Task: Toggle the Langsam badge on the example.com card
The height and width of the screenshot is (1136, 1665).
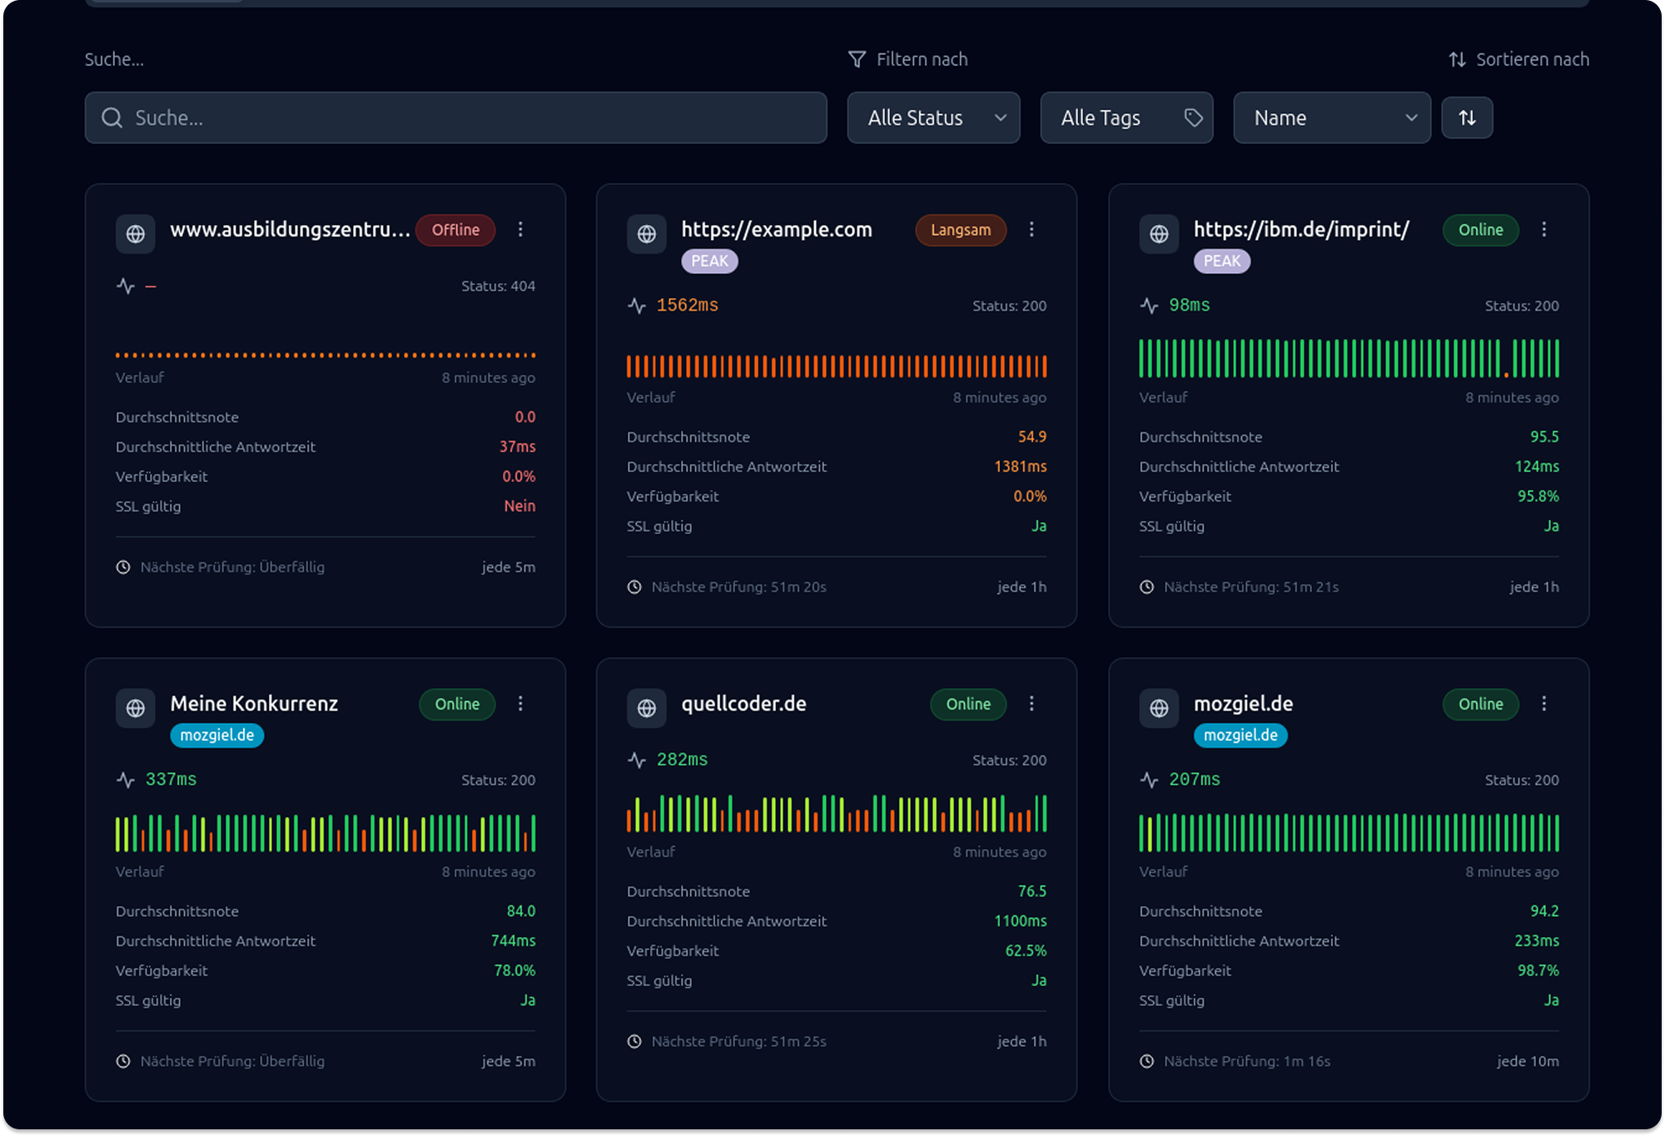Action: point(960,230)
